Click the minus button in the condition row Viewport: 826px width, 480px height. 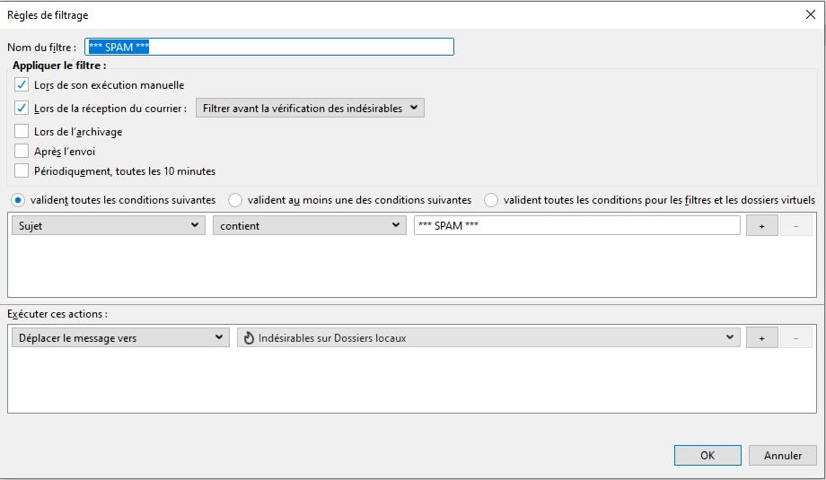[796, 226]
